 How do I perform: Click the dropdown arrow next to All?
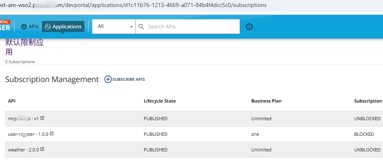pos(131,27)
